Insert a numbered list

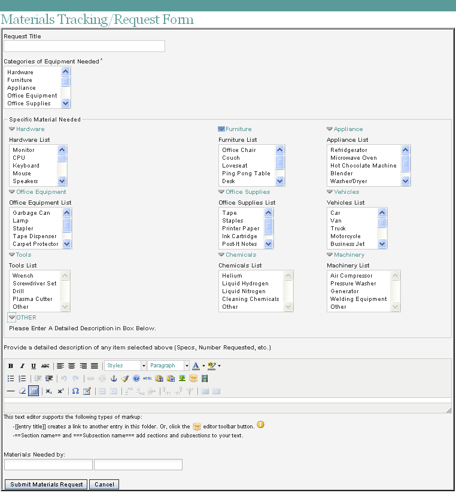22,379
